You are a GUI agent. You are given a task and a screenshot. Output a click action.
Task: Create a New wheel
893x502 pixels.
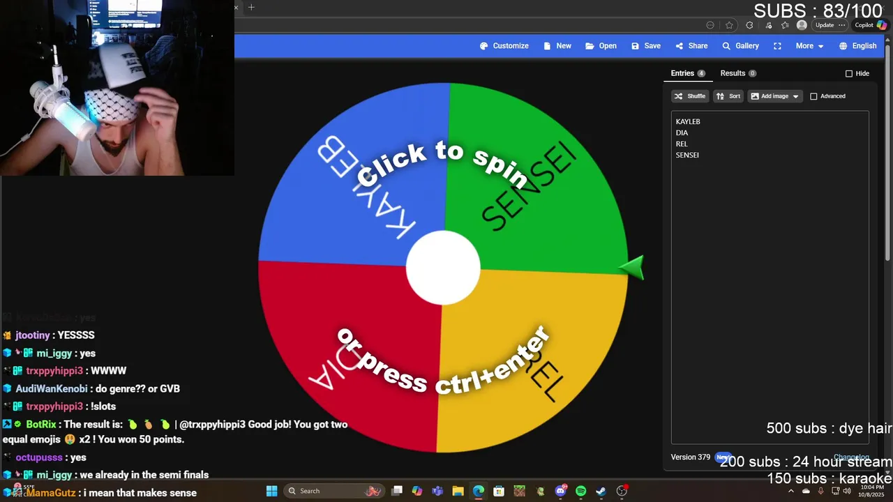click(x=557, y=46)
